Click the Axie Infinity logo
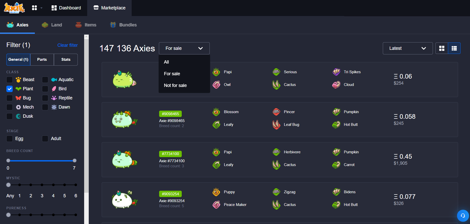This screenshot has height=224, width=470. pos(14,8)
